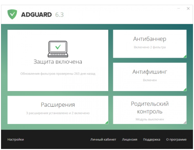This screenshot has width=194, height=150.
Task: Toggle the Антифишинг green corner indicator
Action: click(185, 89)
